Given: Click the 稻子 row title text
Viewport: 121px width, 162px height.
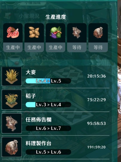Looking at the screenshot, I should [x=31, y=96].
